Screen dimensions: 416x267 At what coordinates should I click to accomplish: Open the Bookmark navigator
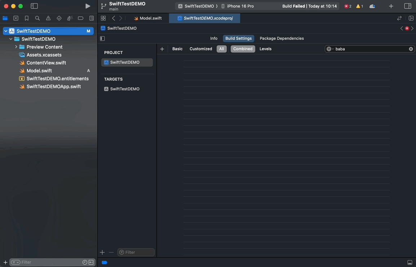[x=27, y=18]
